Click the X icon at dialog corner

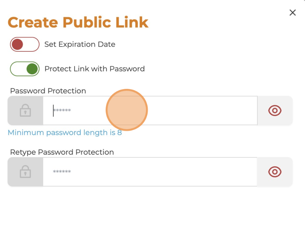(x=293, y=13)
